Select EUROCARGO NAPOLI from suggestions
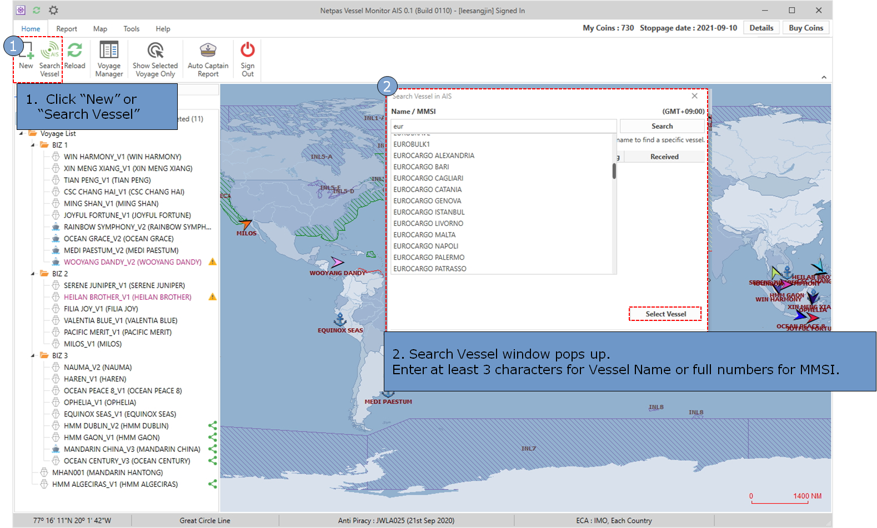 (426, 246)
